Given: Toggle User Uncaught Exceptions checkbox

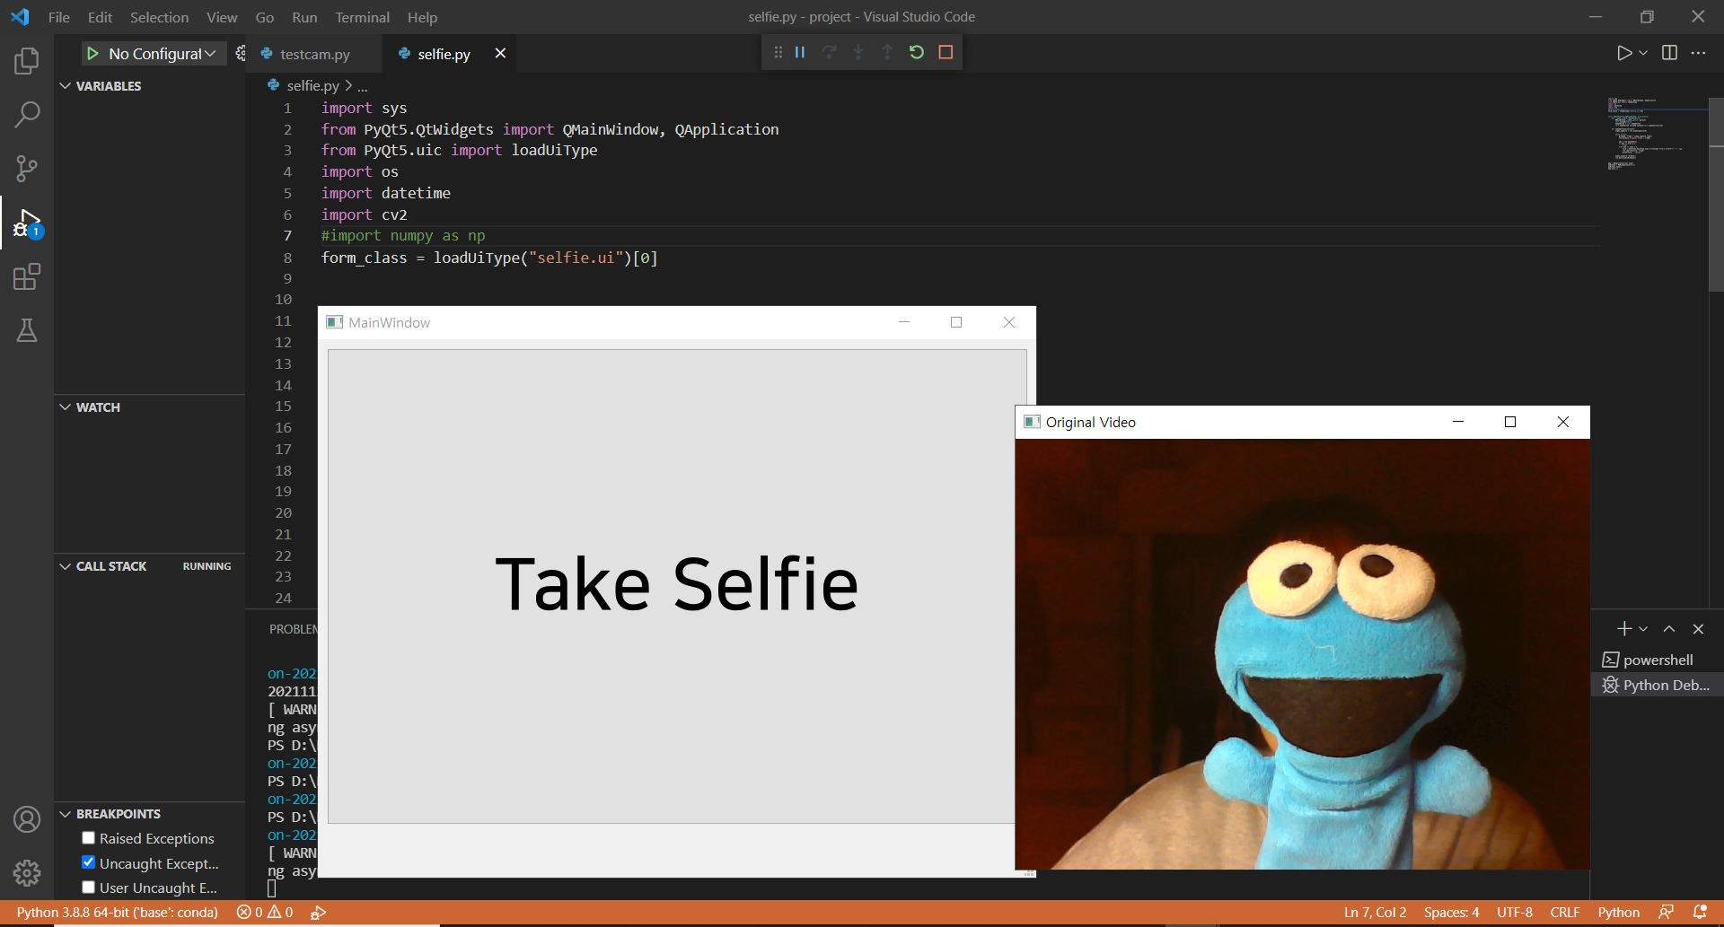Looking at the screenshot, I should coord(88,888).
